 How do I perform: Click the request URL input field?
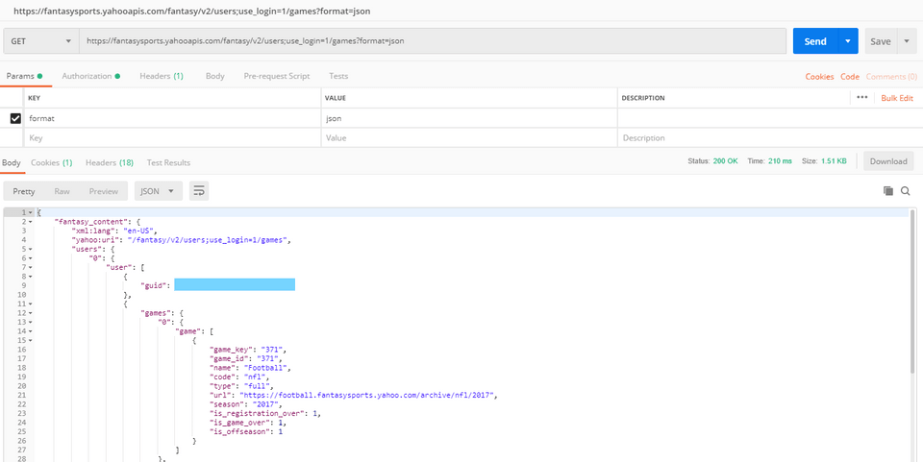coord(433,41)
